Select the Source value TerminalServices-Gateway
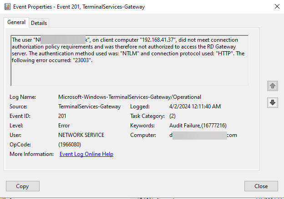This screenshot has width=284, height=199. pos(90,107)
